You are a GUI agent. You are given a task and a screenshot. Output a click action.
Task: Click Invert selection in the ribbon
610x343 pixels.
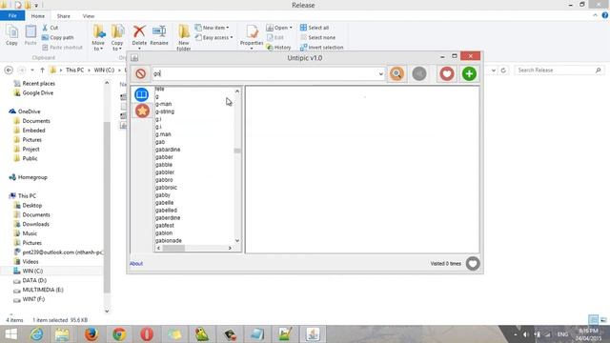click(x=321, y=48)
